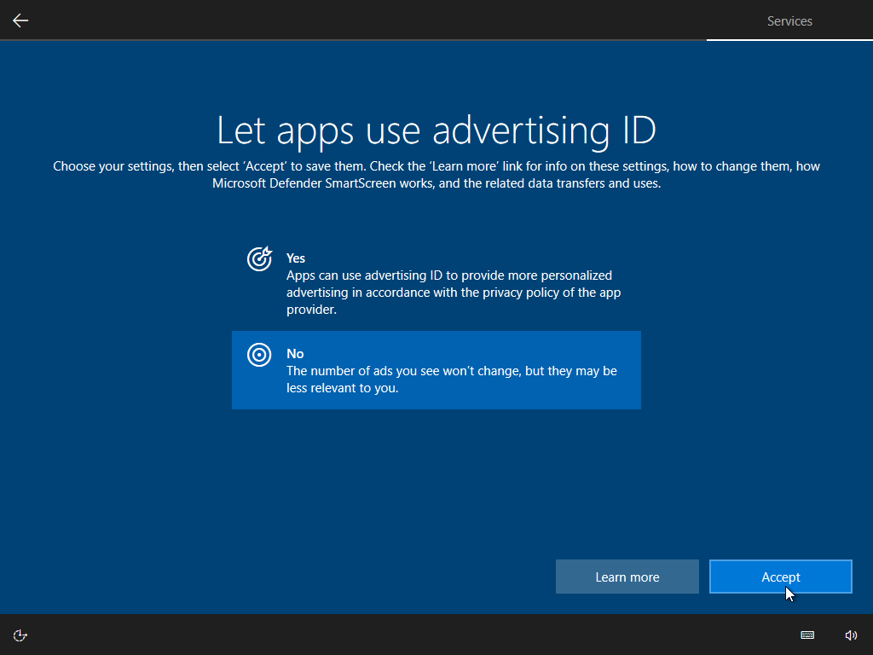Viewport: 873px width, 655px height.
Task: Click the volume speaker icon
Action: pyautogui.click(x=850, y=635)
